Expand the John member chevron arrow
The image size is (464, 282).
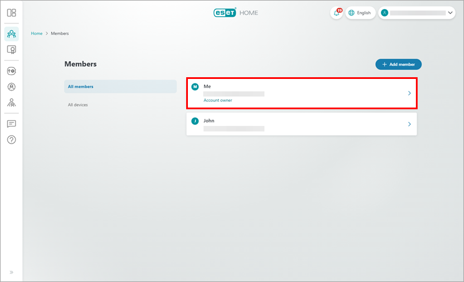409,124
